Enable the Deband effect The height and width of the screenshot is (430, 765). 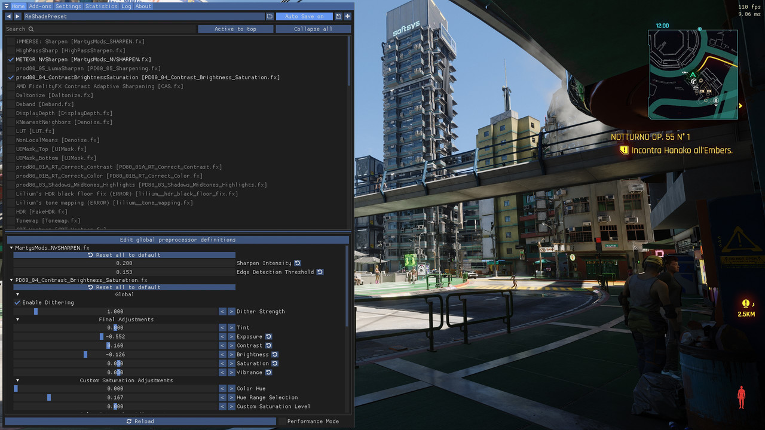click(11, 105)
